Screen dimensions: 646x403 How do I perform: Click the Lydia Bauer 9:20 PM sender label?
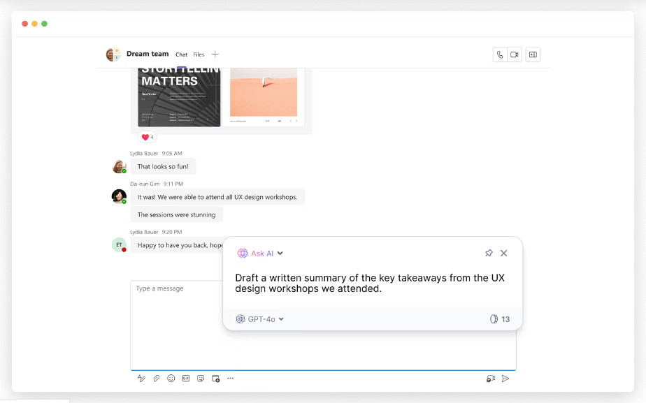[x=156, y=232]
